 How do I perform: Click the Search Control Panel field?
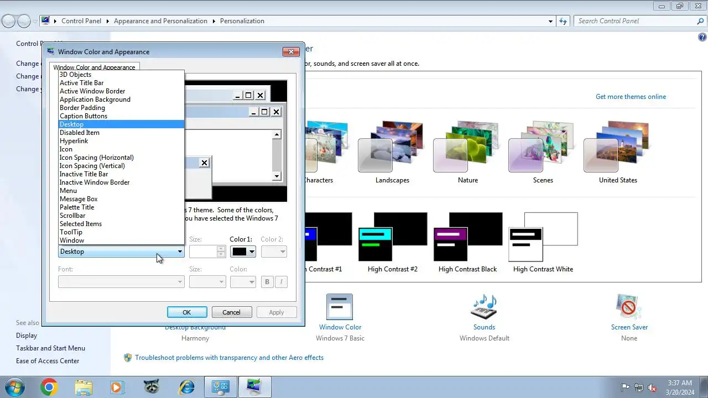[x=635, y=21]
